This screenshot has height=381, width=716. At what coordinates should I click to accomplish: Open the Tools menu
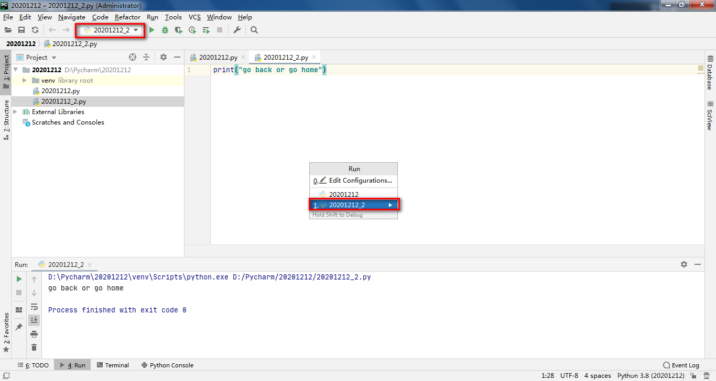173,17
